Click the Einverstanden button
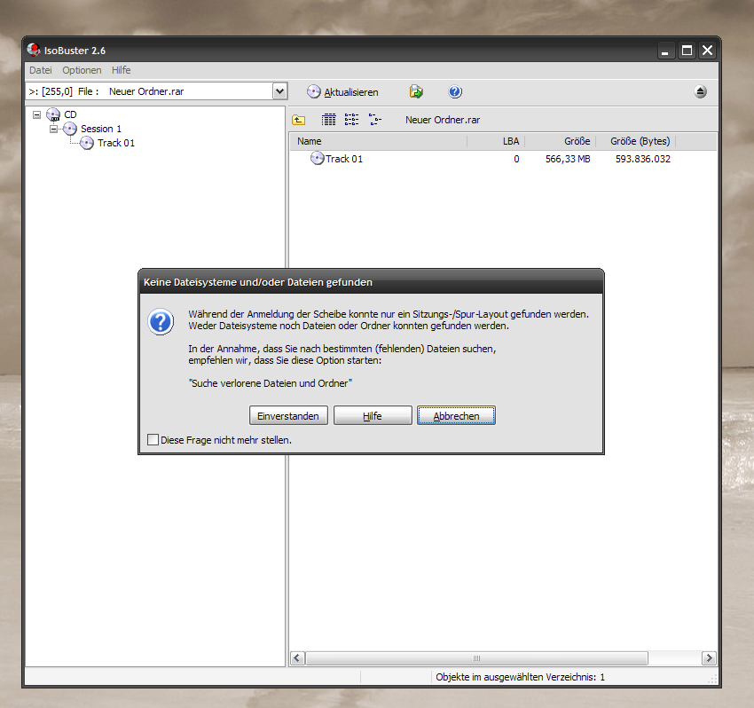This screenshot has height=708, width=754. [x=288, y=415]
